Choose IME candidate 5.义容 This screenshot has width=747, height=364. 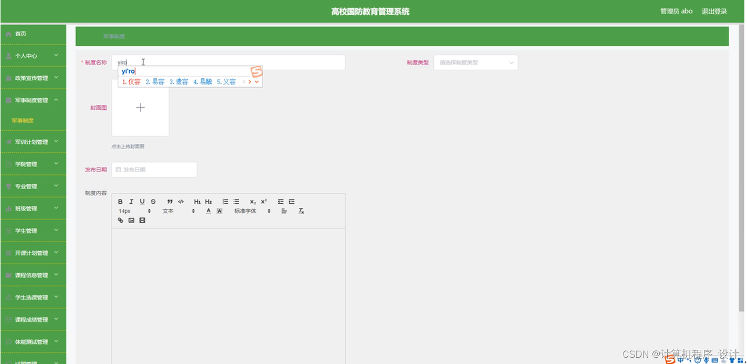click(x=226, y=82)
